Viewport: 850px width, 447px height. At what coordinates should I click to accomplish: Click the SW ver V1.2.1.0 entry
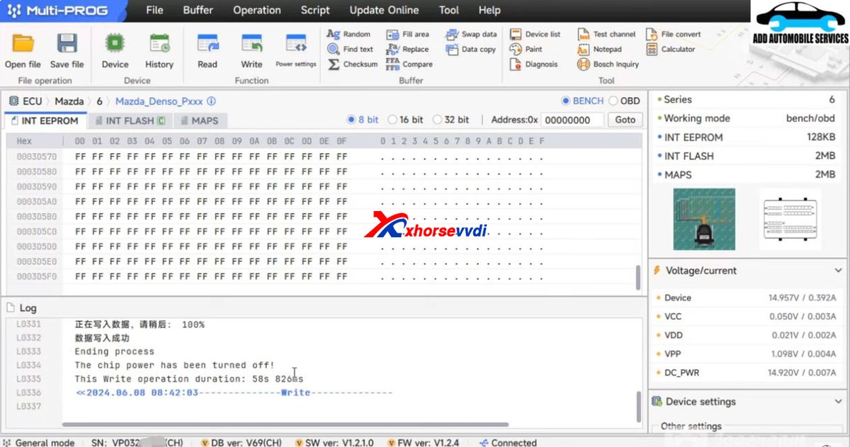click(x=334, y=443)
